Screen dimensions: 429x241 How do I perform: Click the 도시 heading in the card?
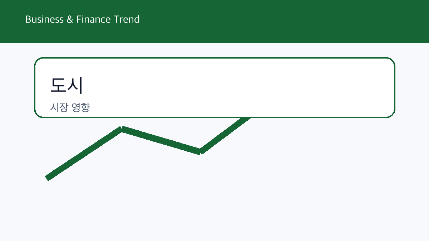[x=66, y=85]
